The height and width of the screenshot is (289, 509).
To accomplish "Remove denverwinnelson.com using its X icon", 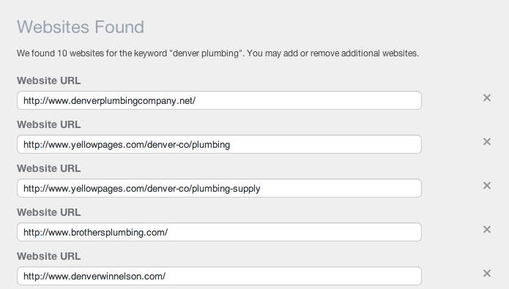I will [x=486, y=273].
